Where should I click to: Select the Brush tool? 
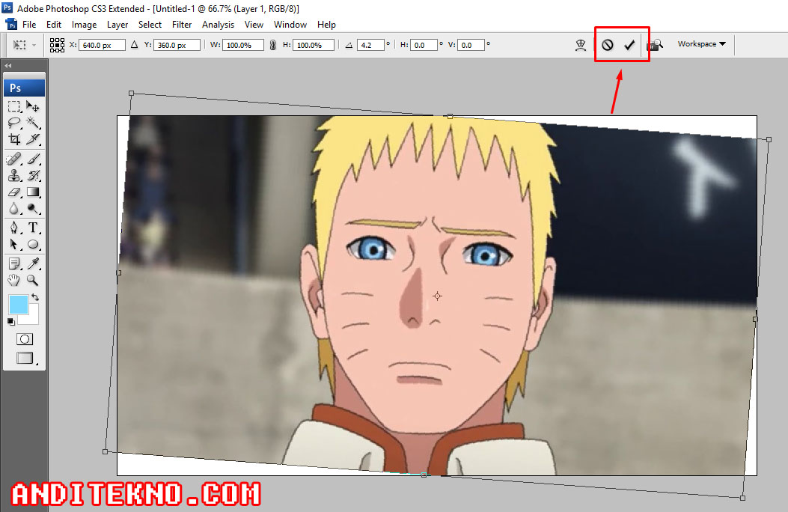pyautogui.click(x=33, y=159)
